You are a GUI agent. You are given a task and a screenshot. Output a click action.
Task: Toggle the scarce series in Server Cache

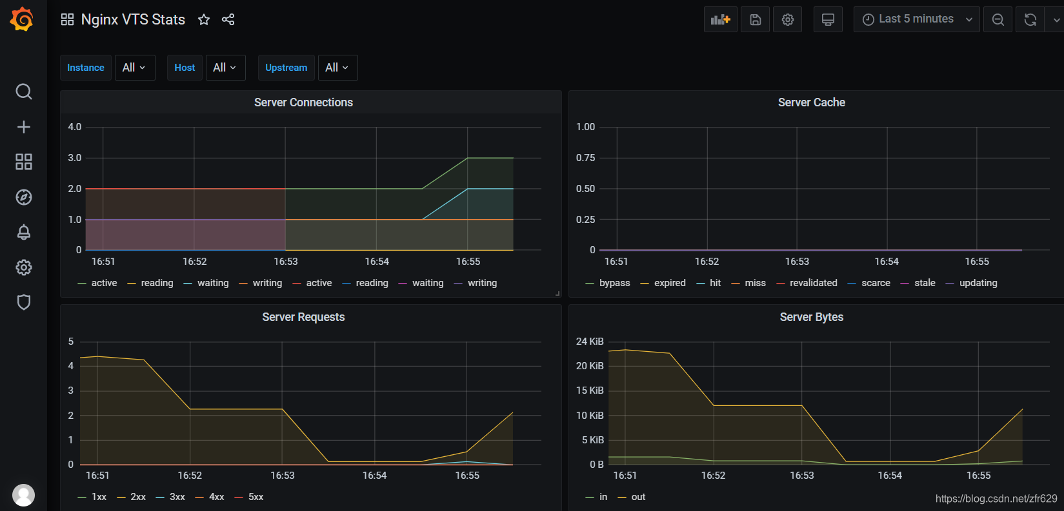(876, 283)
